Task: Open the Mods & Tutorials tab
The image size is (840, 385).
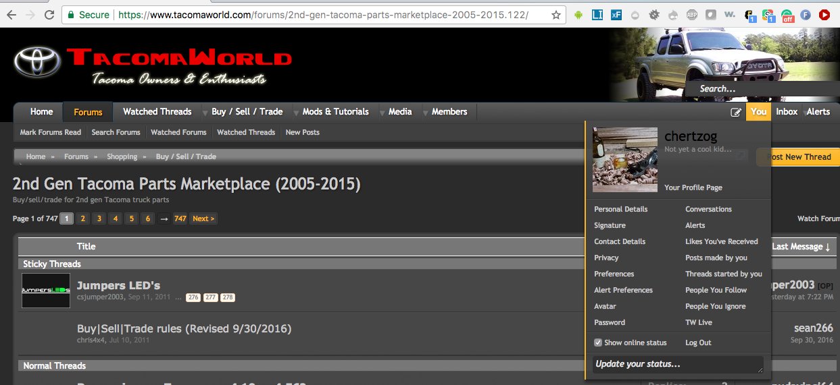Action: pyautogui.click(x=335, y=112)
